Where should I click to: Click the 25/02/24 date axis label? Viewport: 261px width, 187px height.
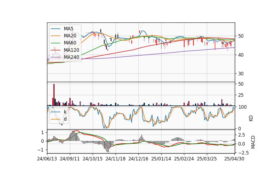click(184, 159)
